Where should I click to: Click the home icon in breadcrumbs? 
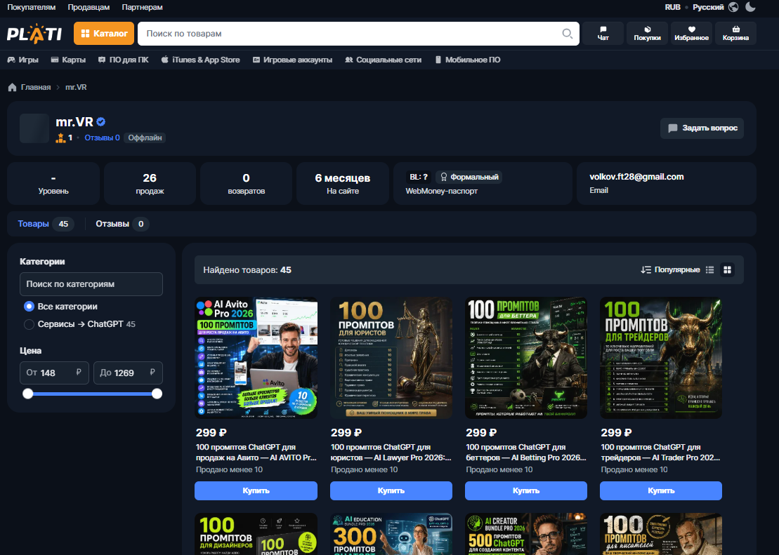13,88
